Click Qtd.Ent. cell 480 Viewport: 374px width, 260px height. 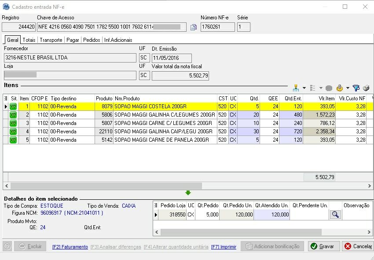point(291,115)
